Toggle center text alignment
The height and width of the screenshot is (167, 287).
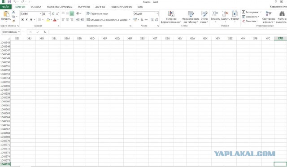[x=67, y=20]
